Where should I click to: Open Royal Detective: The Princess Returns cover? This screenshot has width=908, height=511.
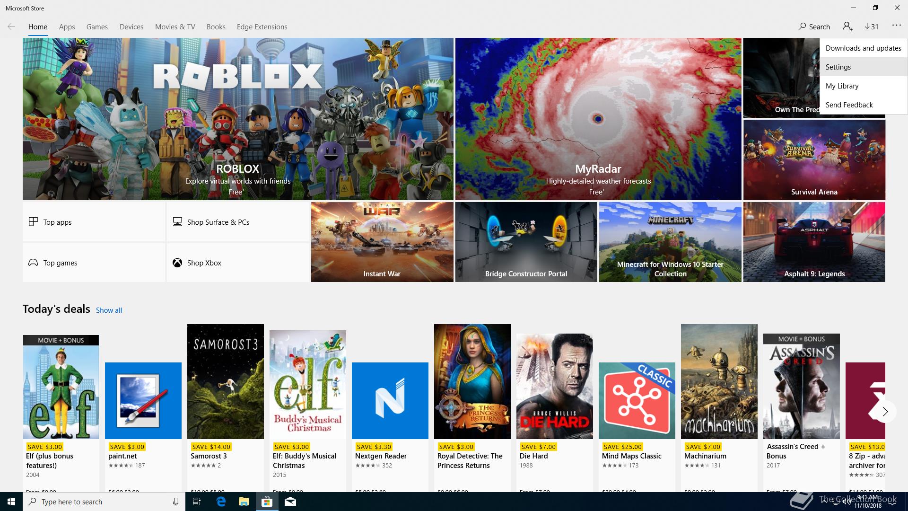point(472,381)
